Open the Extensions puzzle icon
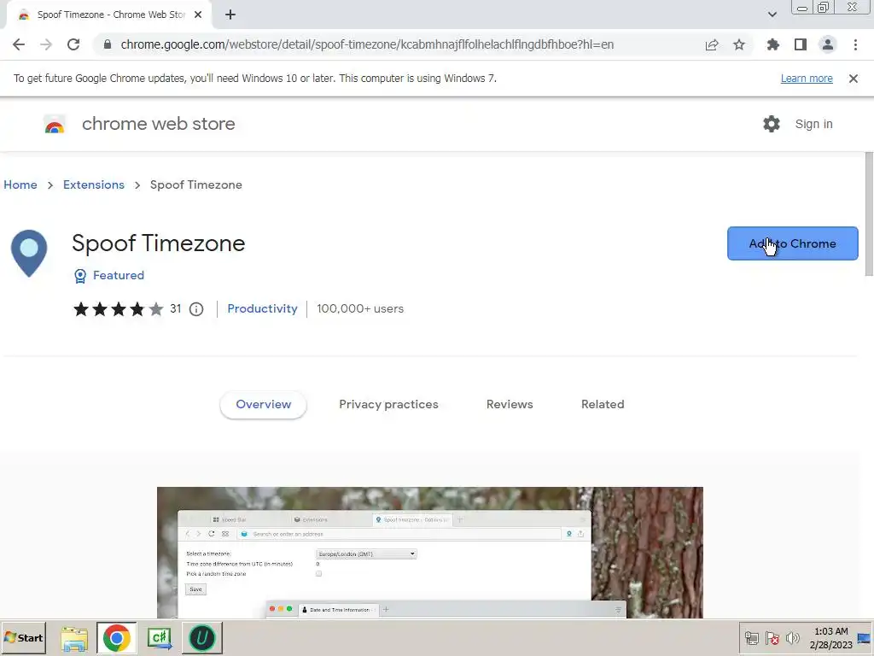The height and width of the screenshot is (656, 874). pos(773,44)
